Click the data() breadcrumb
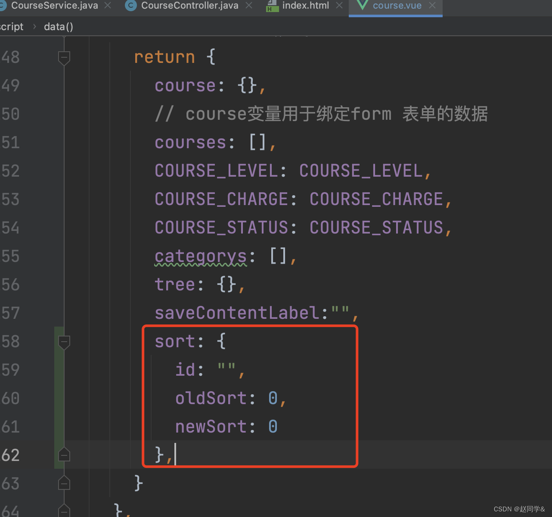The height and width of the screenshot is (517, 552). (59, 27)
